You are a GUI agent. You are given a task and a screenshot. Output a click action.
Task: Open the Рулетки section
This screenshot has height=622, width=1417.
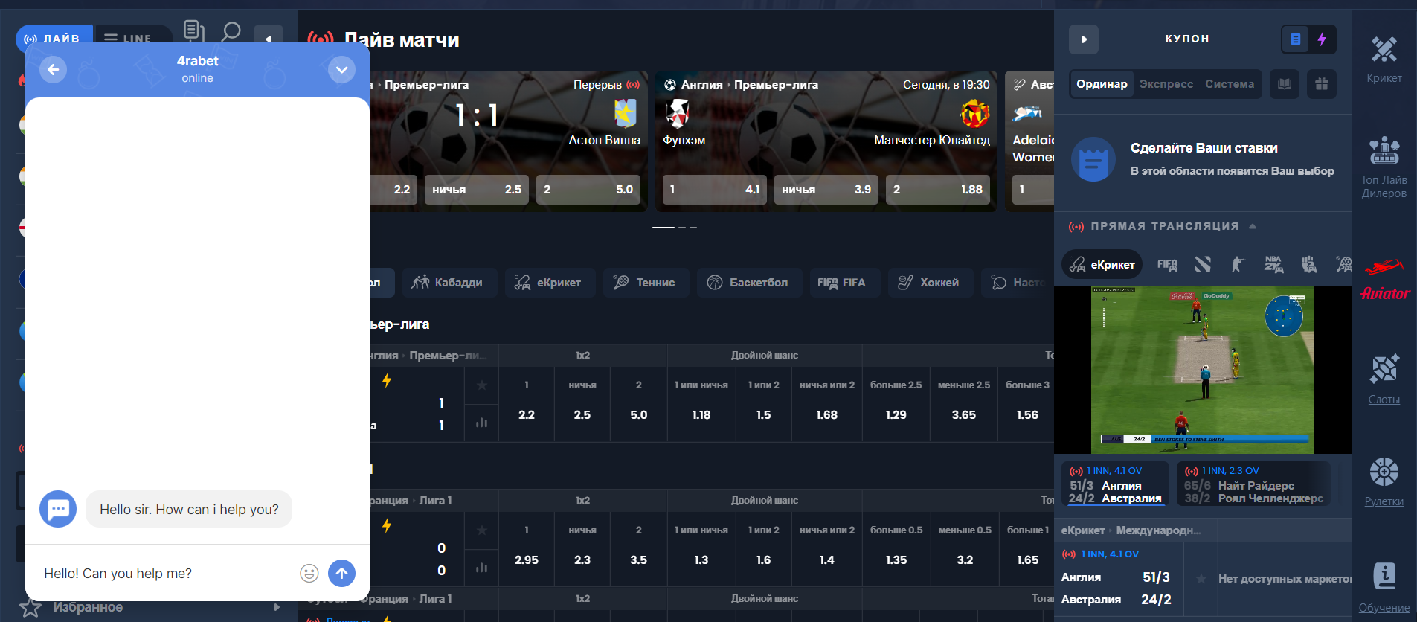pos(1384,482)
